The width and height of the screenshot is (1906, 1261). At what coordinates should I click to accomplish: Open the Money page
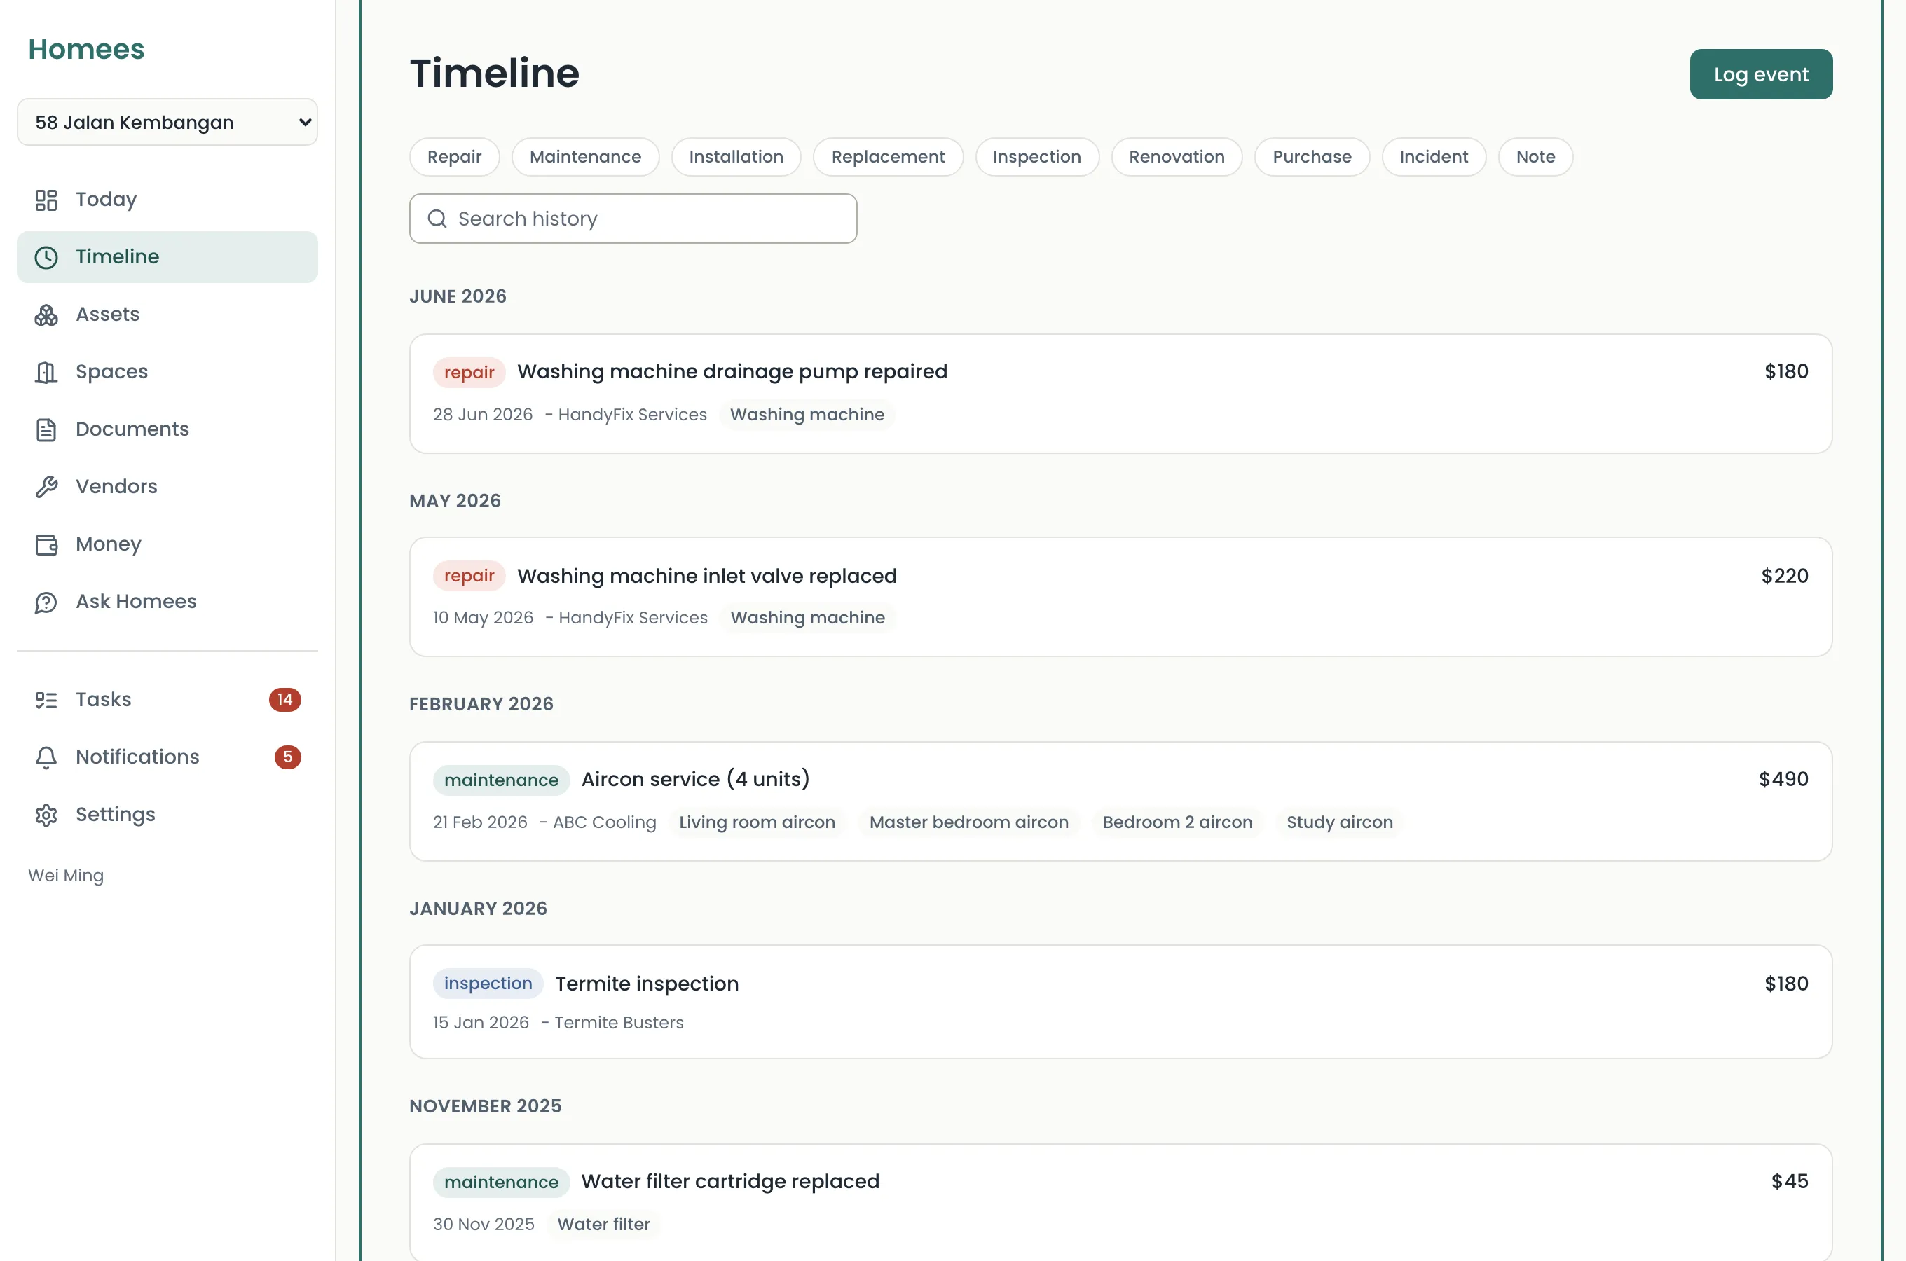click(x=167, y=544)
